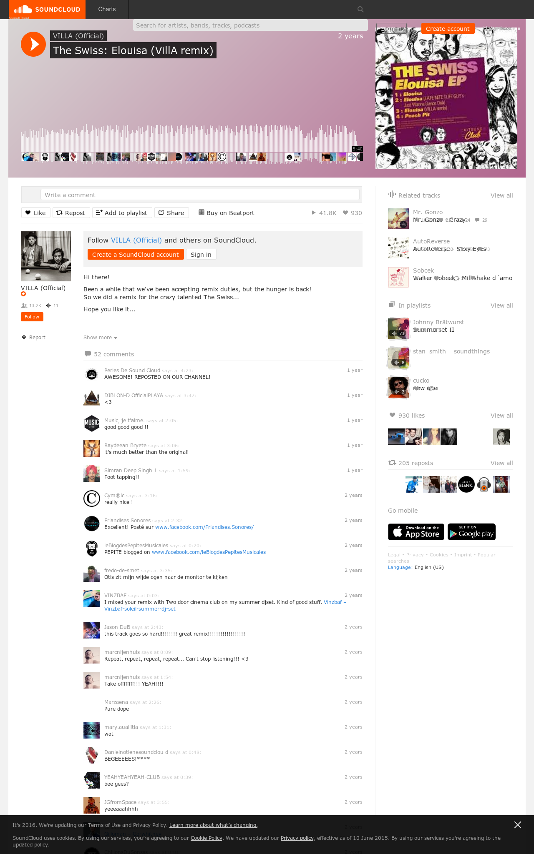Image resolution: width=534 pixels, height=854 pixels.
Task: Open Johnny Brätwurst playlist author link
Action: 438,322
